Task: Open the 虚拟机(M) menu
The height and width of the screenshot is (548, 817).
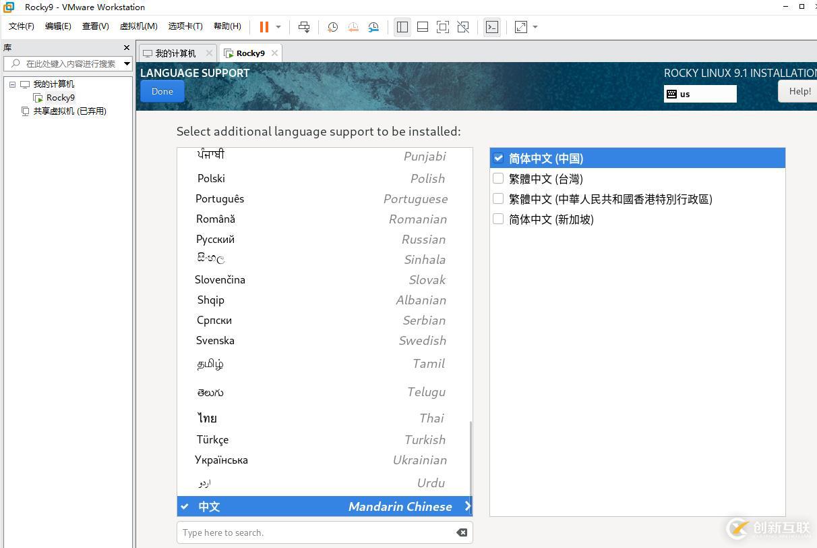Action: 138,26
